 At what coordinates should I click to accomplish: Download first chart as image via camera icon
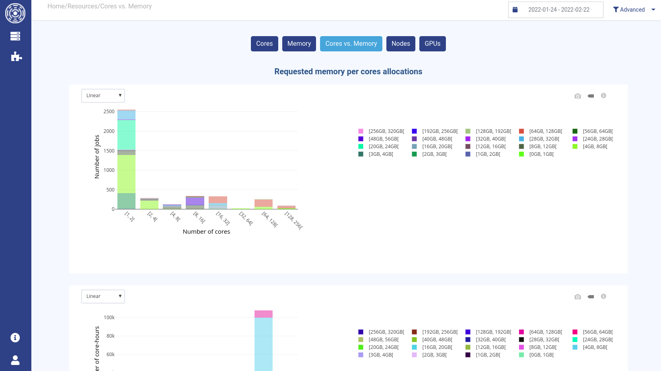pos(578,96)
